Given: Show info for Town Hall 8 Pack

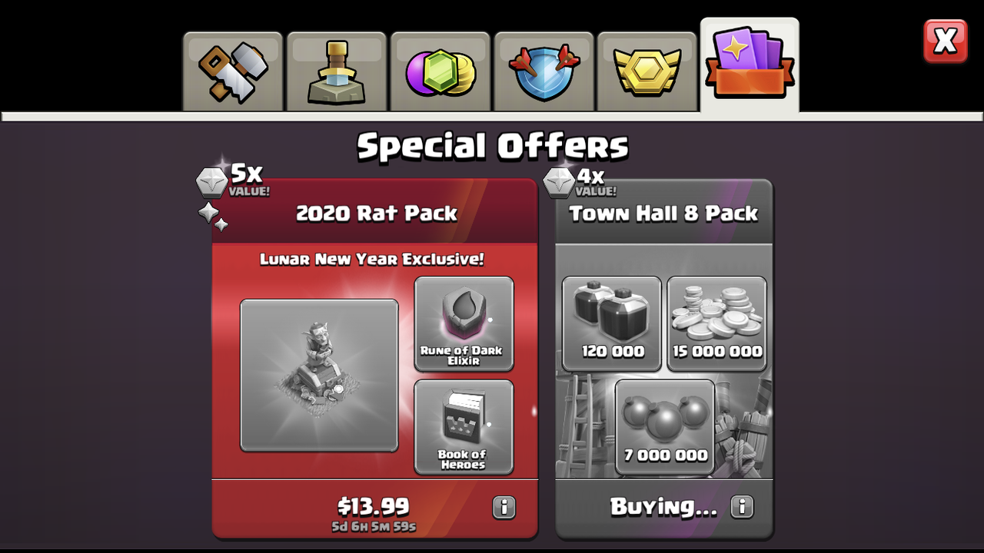Looking at the screenshot, I should click(x=742, y=507).
